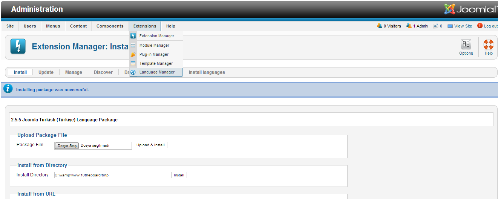Viewport: 498px width, 199px height.
Task: Click the Extension Manager lightning icon in the dropdown
Action: pos(133,36)
